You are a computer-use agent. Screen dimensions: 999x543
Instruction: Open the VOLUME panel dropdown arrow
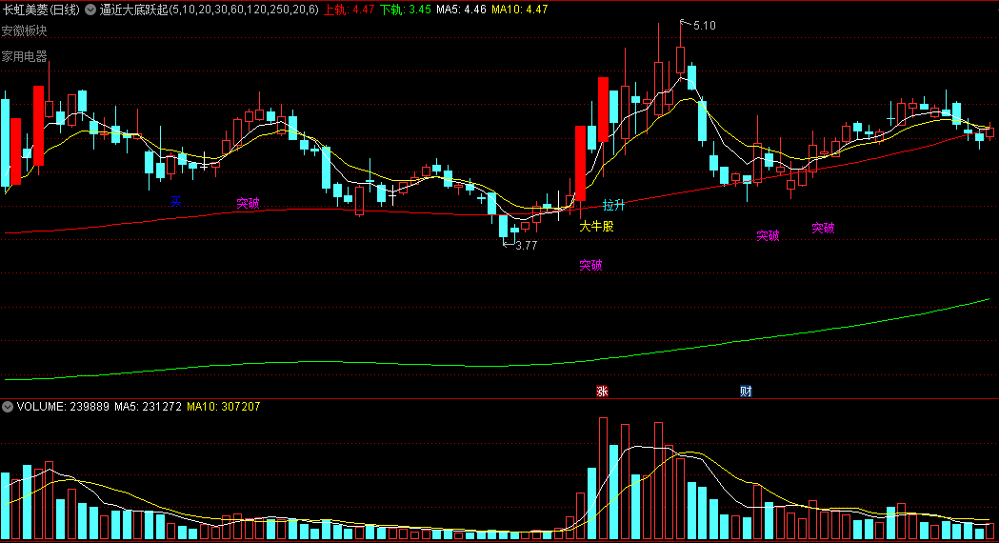point(8,407)
